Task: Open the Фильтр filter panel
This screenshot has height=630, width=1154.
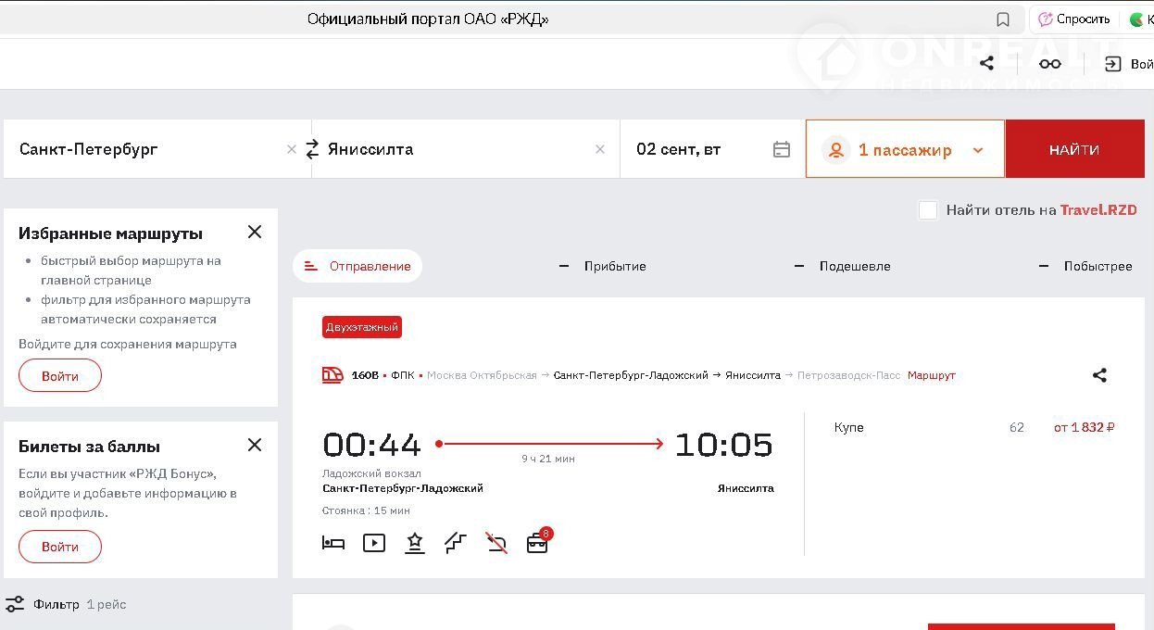Action: tap(56, 604)
